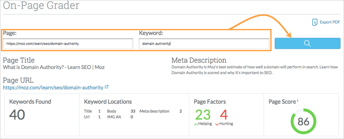Click the Page URL heading

(18, 80)
